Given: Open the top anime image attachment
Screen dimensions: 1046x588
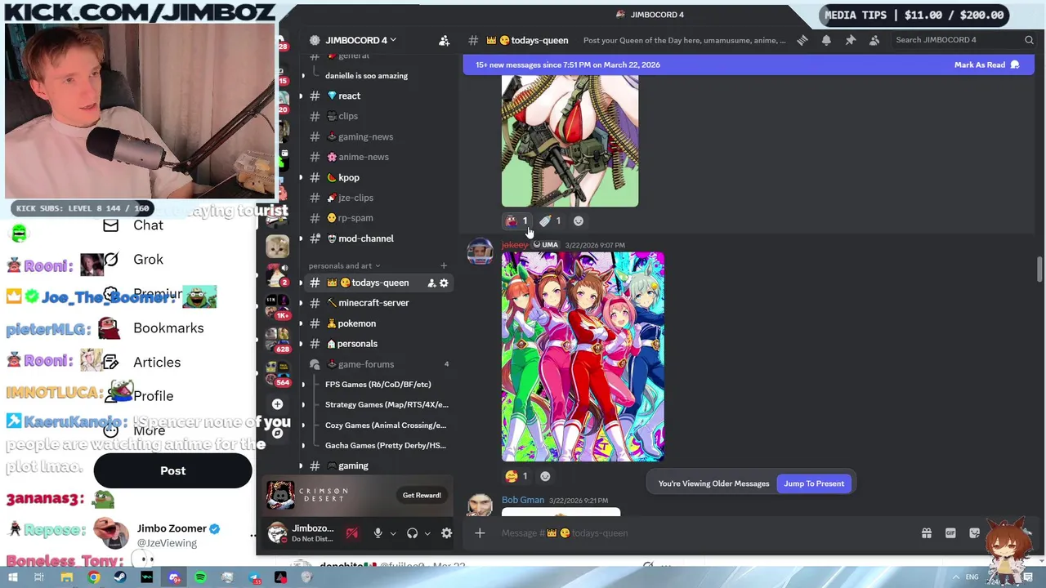Looking at the screenshot, I should tap(570, 141).
